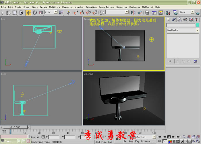Step time slider left arrow
This screenshot has width=201, height=144.
point(1,127)
